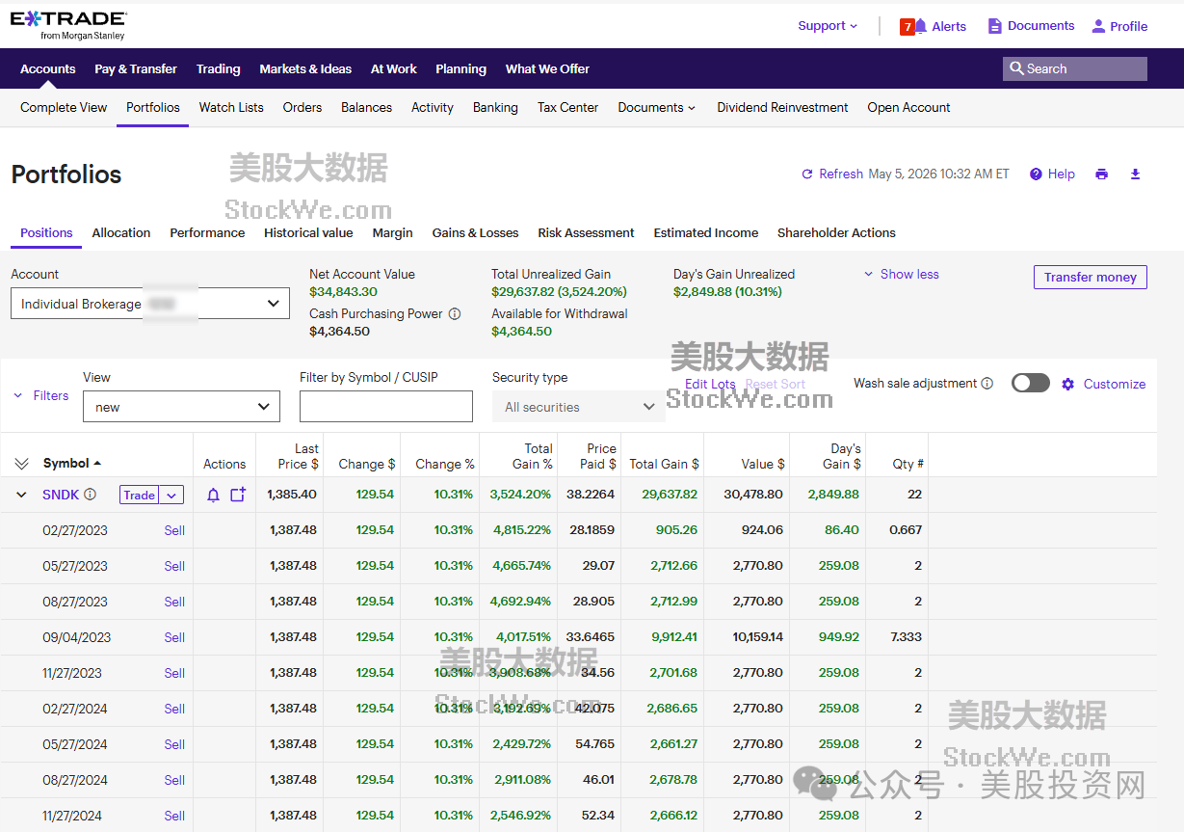
Task: Click the SNDK info icon
Action: 90,495
